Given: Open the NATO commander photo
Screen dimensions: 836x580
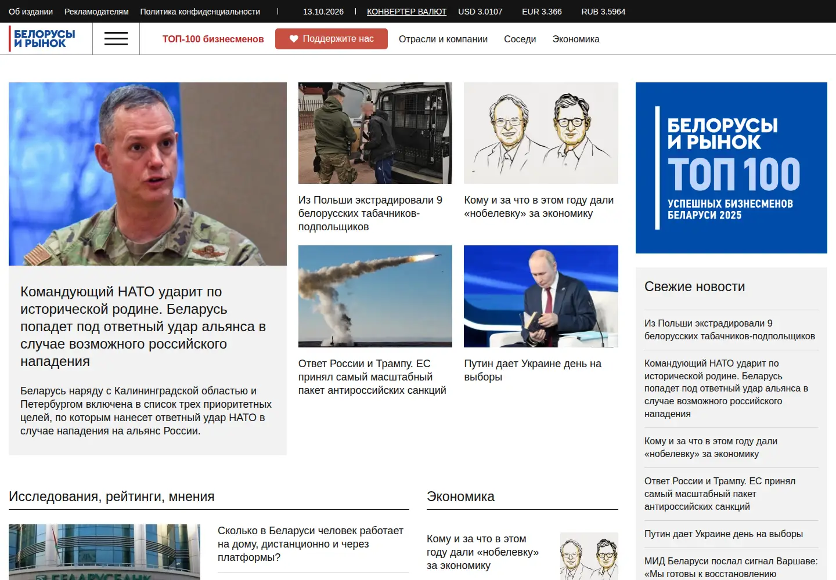Looking at the screenshot, I should [147, 174].
